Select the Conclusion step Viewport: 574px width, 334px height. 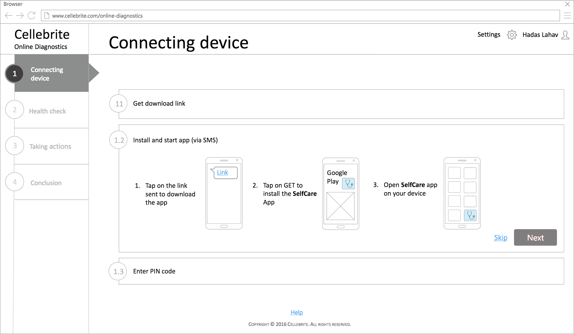click(46, 183)
